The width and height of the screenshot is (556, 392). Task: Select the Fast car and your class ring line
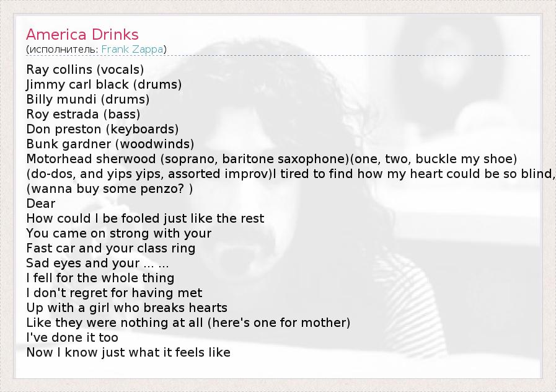(110, 248)
